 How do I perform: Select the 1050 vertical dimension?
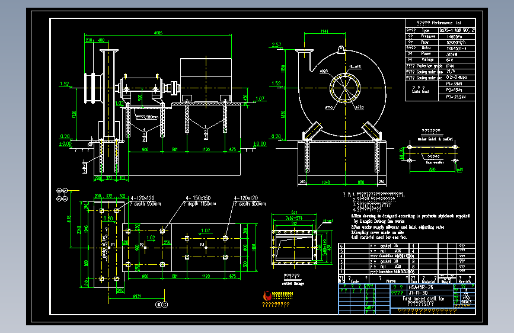coord(283,69)
